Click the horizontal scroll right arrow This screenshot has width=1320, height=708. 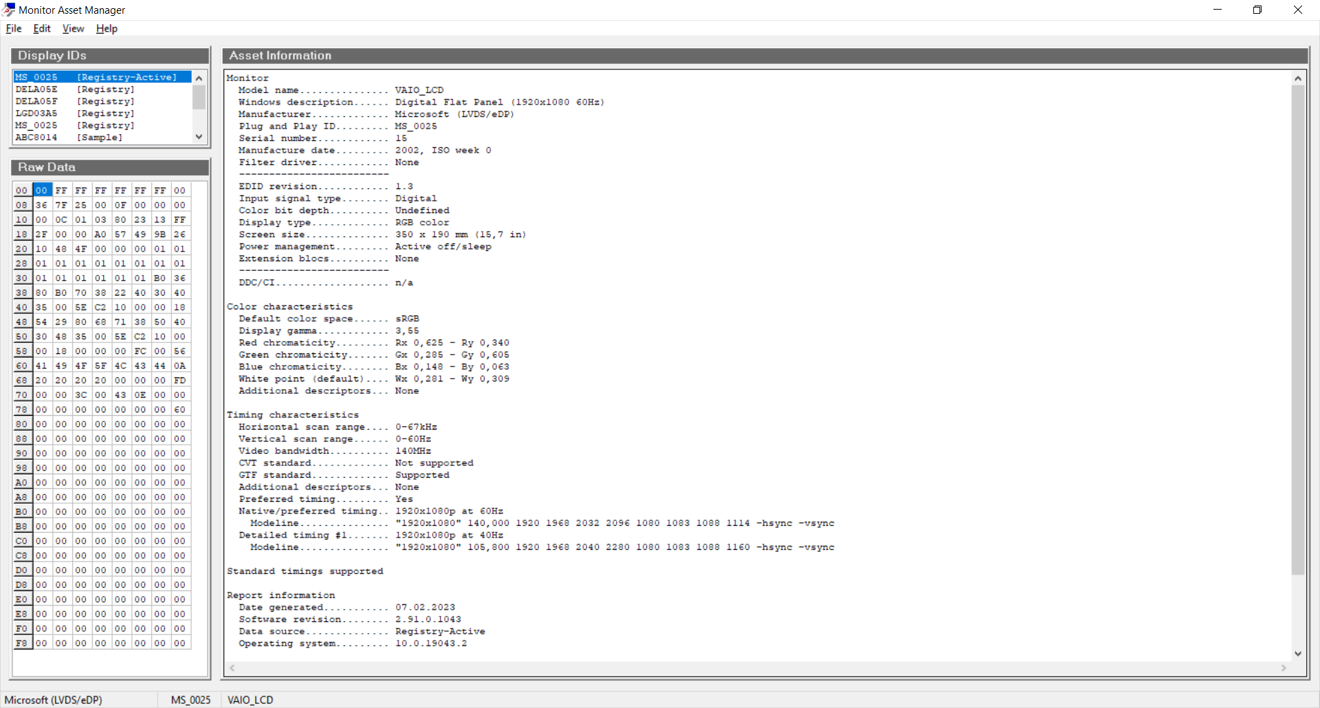tap(1284, 668)
